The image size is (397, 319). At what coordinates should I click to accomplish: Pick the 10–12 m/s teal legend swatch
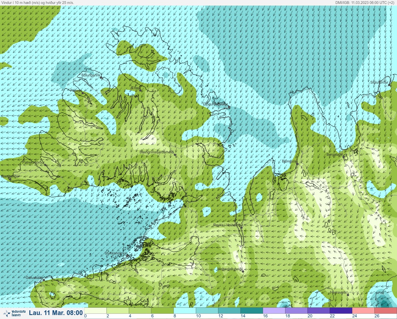207,310
